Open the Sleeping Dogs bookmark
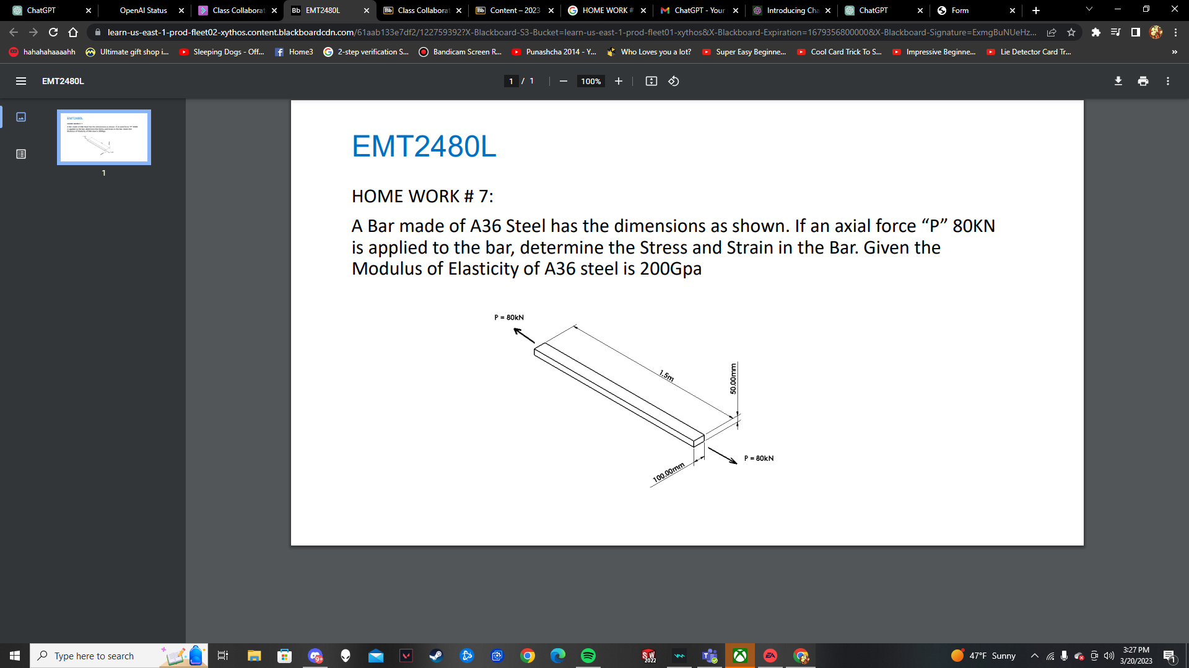 point(222,52)
